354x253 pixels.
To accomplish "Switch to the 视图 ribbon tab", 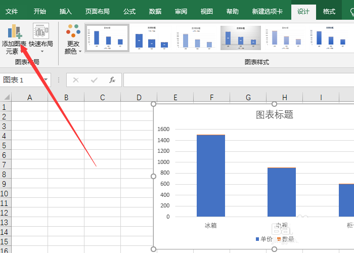I will coord(206,11).
